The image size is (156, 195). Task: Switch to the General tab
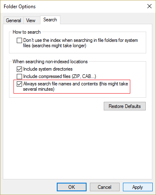pos(13,21)
